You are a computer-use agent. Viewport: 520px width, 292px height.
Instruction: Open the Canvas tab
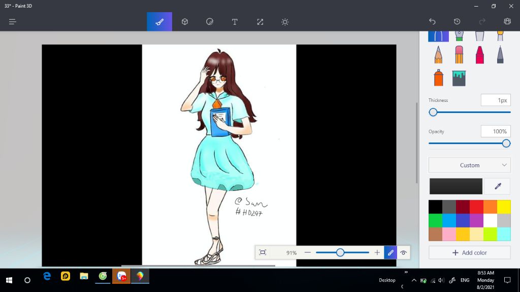pyautogui.click(x=260, y=22)
